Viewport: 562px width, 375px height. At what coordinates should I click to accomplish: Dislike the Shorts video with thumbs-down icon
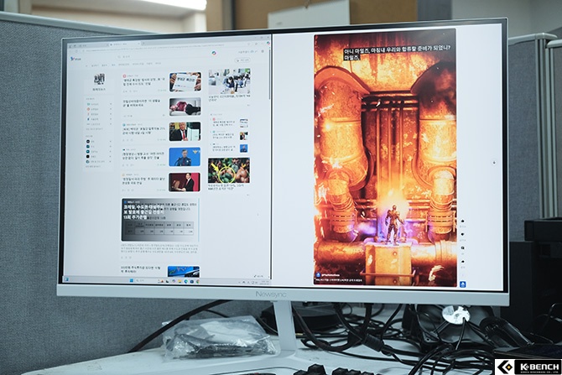pos(463,235)
